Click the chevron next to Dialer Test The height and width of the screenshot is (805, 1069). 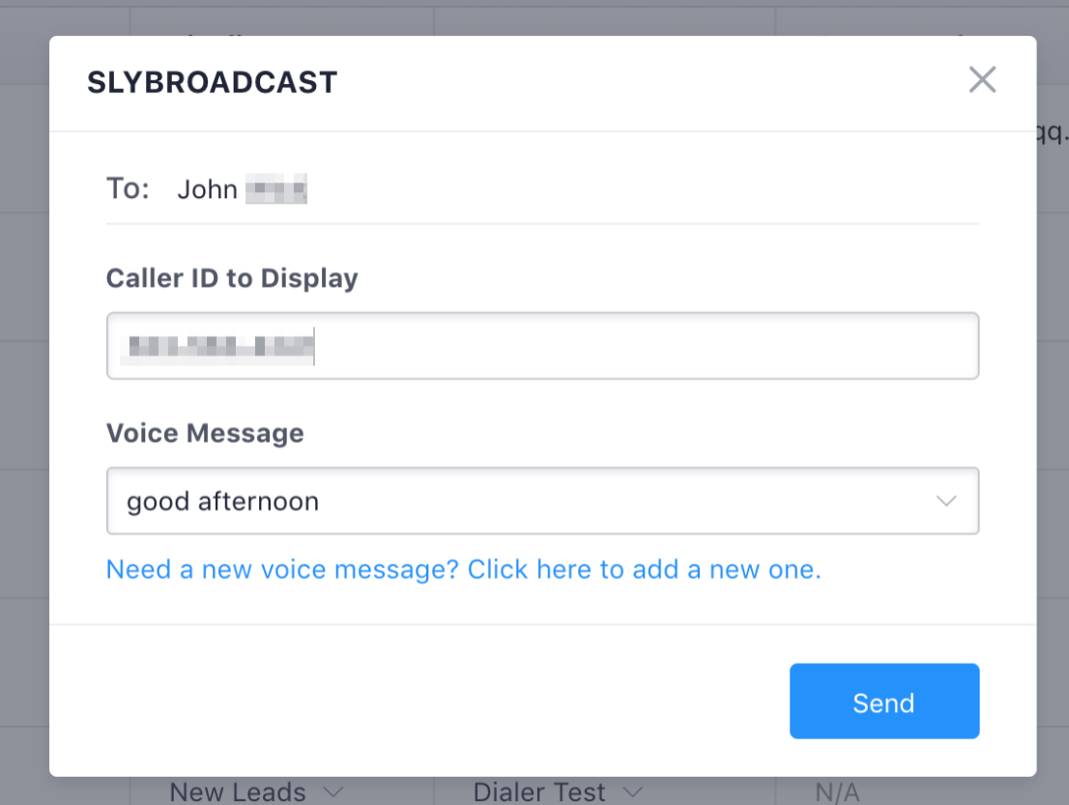[x=633, y=792]
